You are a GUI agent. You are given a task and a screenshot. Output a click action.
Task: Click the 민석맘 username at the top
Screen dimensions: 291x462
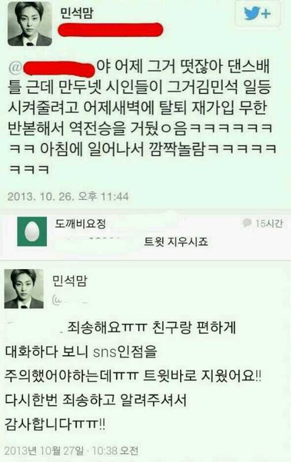pyautogui.click(x=76, y=13)
